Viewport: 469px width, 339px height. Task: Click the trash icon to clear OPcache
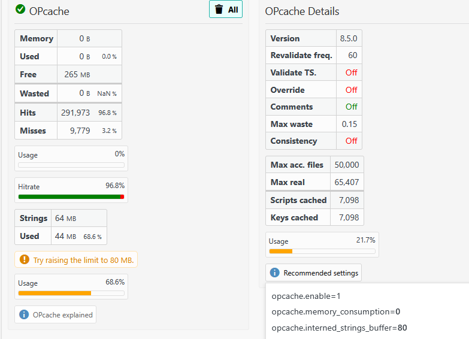[219, 9]
